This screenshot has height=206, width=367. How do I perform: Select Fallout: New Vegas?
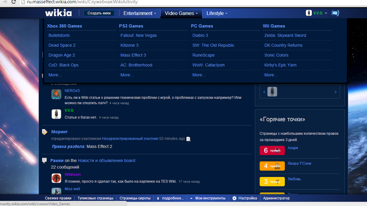point(139,35)
